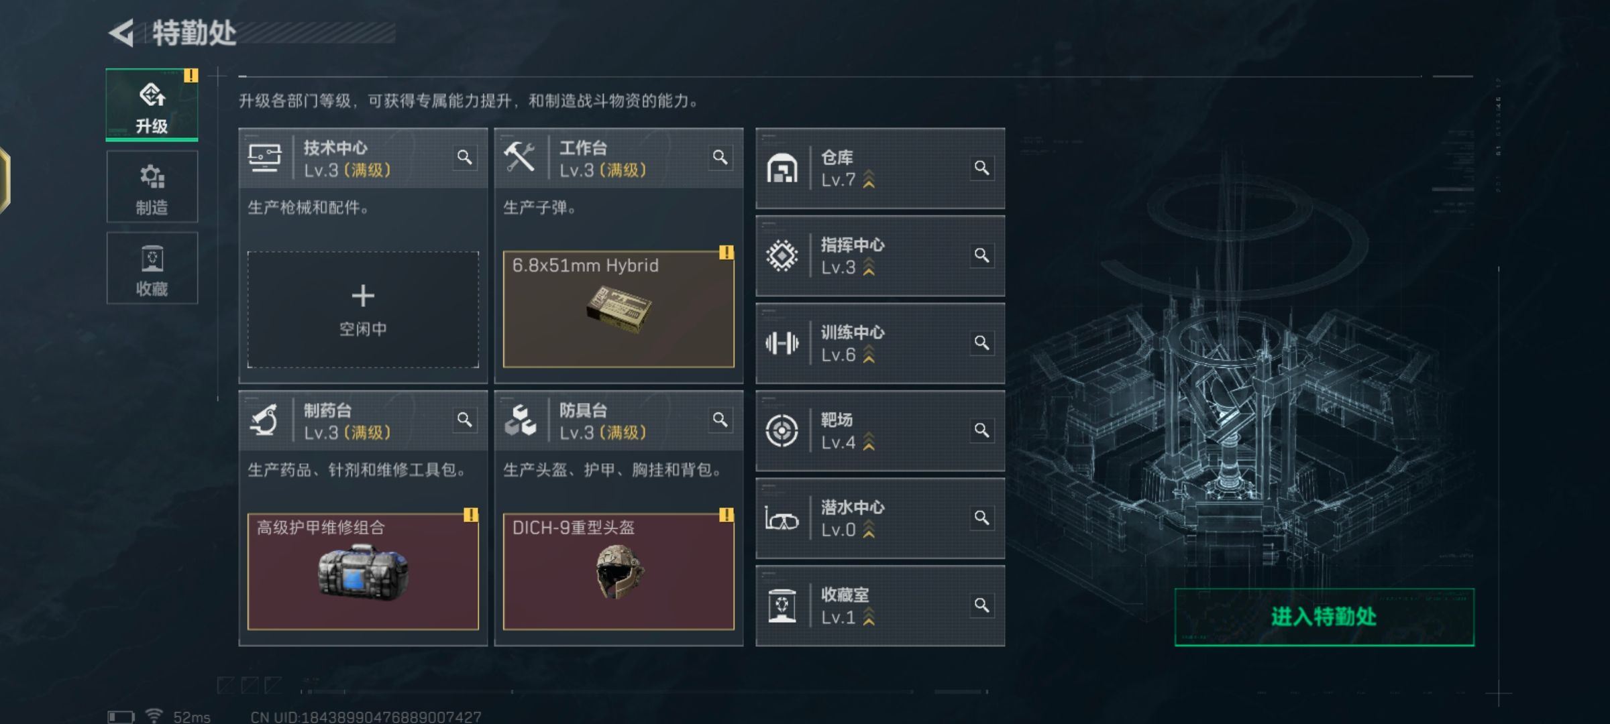
Task: Click the back arrow next to 特勤处
Action: 121,33
